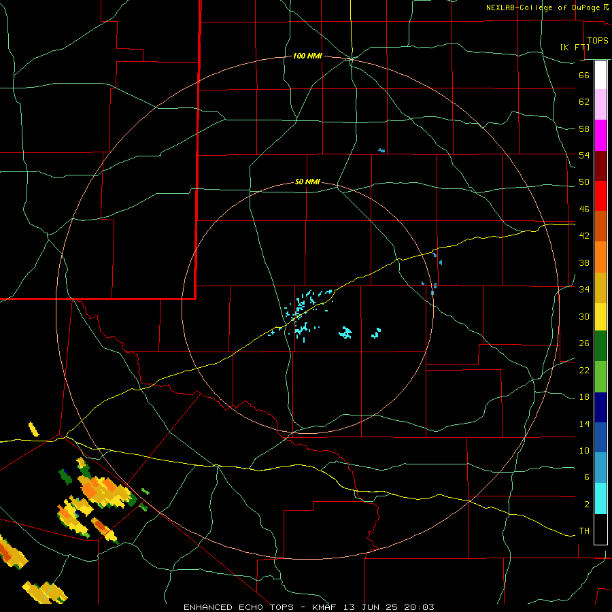Click the dark red 54 kft legend swatch
Viewport: 612px width, 612px height.
[x=600, y=165]
